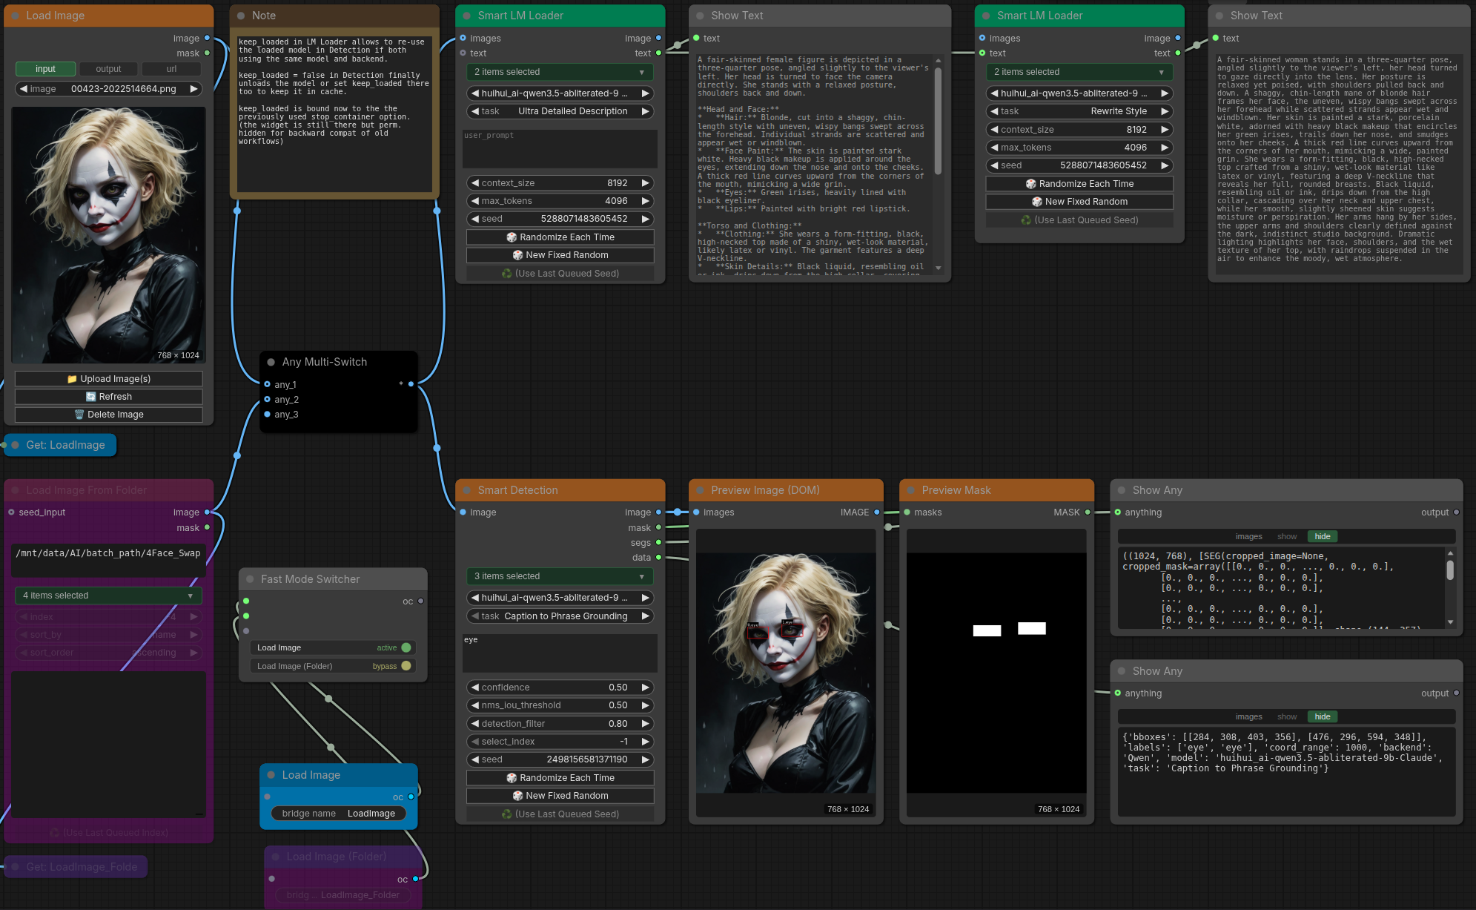Collapse the Get: LoadImage node dot
1476x910 pixels.
(x=16, y=445)
